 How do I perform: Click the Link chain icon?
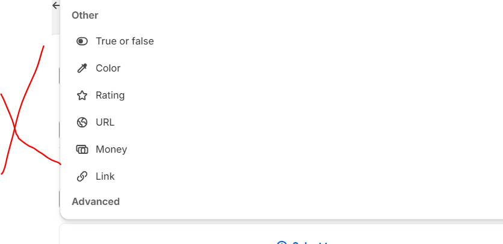point(82,177)
